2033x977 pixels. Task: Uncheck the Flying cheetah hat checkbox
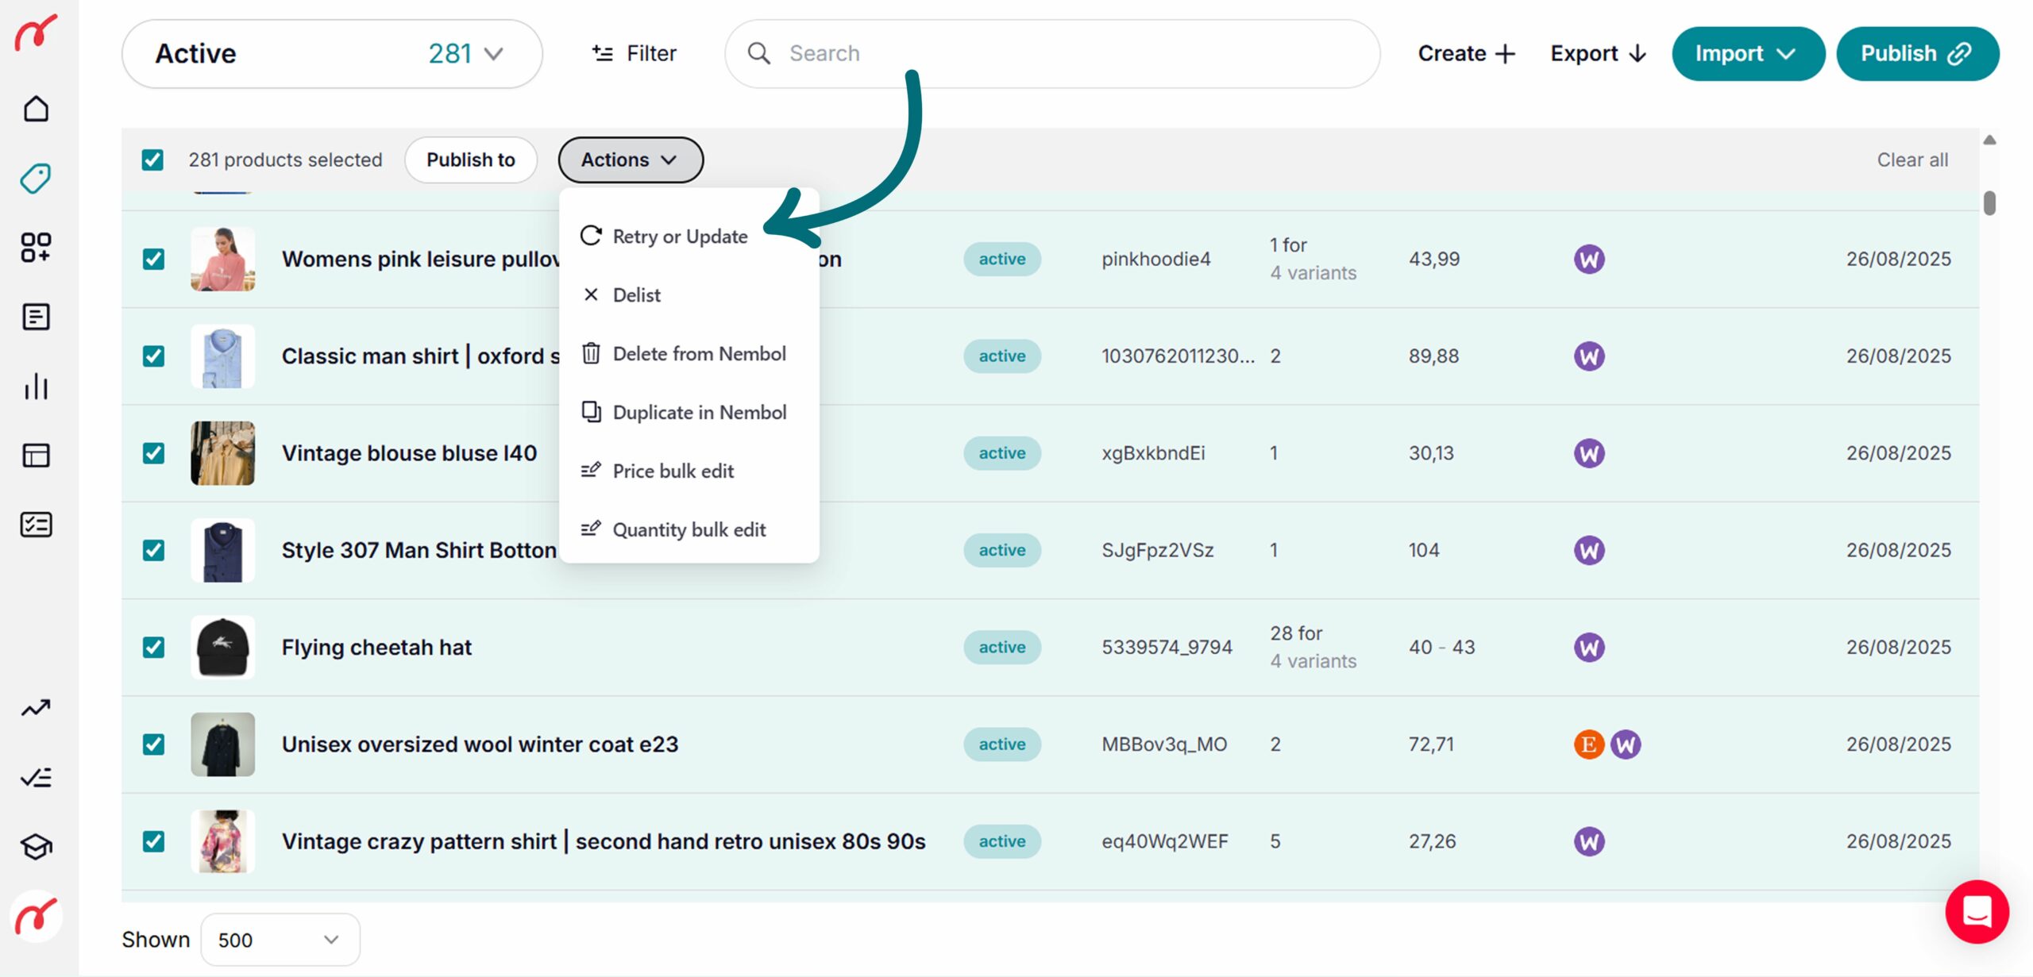tap(153, 648)
